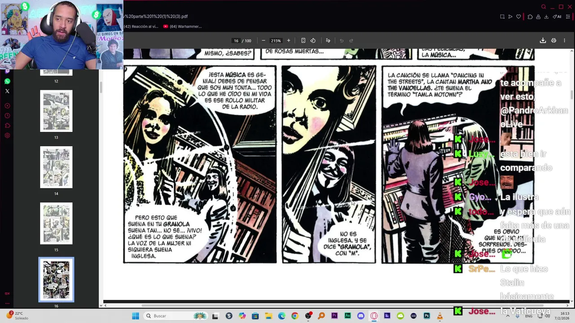Open Photoshop from the taskbar
Screen dimensions: 575x323
tap(427, 316)
